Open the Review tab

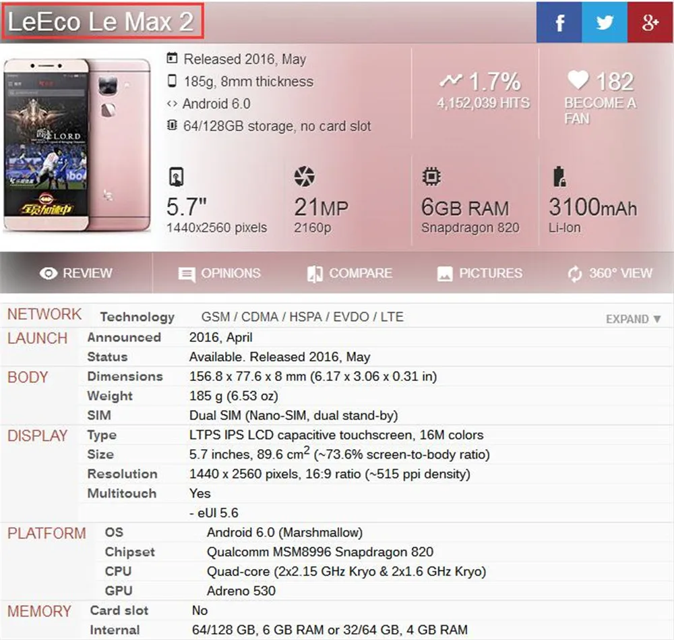point(76,273)
